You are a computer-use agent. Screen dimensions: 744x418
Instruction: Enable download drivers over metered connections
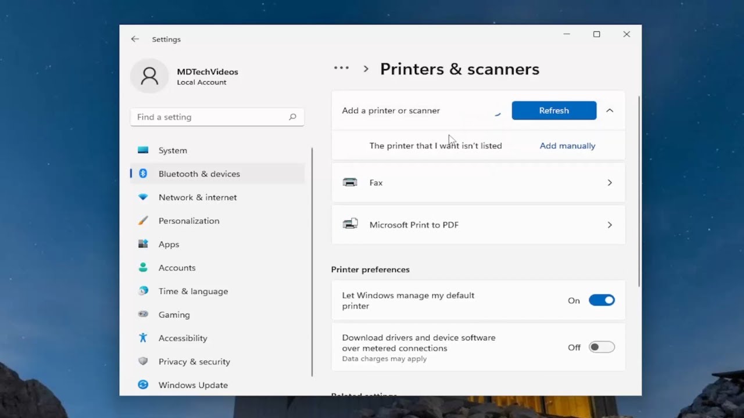point(602,347)
